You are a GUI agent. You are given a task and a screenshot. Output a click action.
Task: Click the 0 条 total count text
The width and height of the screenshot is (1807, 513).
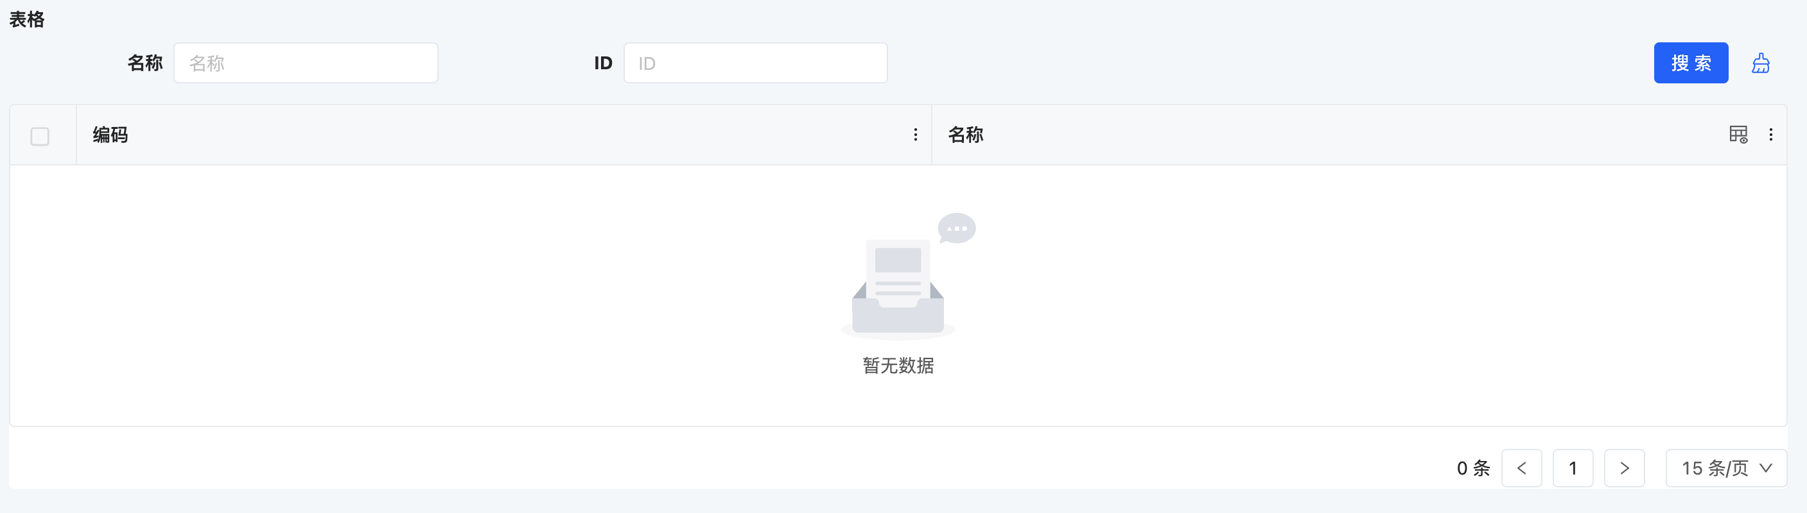(x=1472, y=468)
